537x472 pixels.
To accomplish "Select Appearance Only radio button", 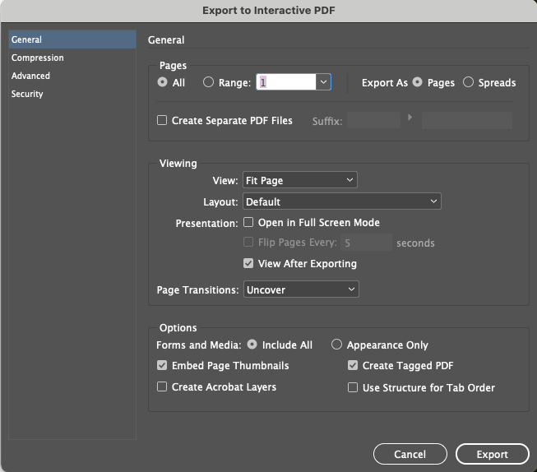I will pos(336,345).
